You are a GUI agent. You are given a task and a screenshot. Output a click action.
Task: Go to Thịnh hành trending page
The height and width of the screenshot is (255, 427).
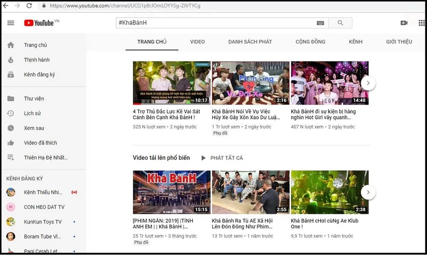pos(36,60)
